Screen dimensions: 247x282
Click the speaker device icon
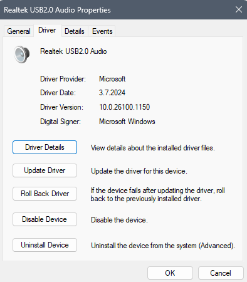point(22,55)
